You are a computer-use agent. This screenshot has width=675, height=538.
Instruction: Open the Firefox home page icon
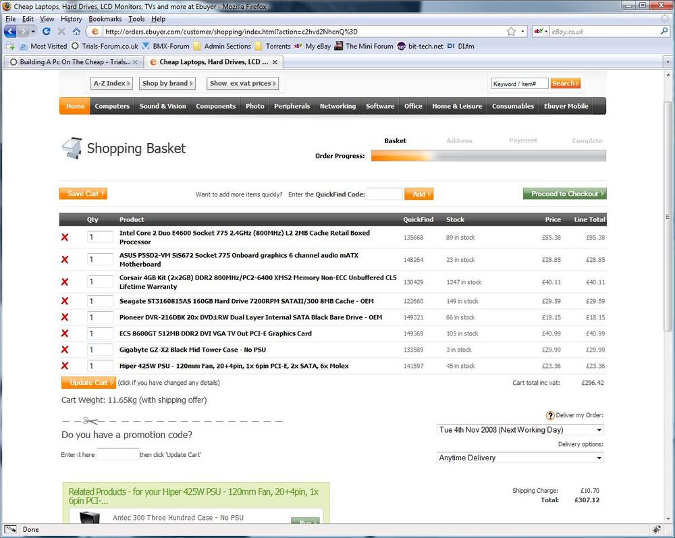coord(76,32)
